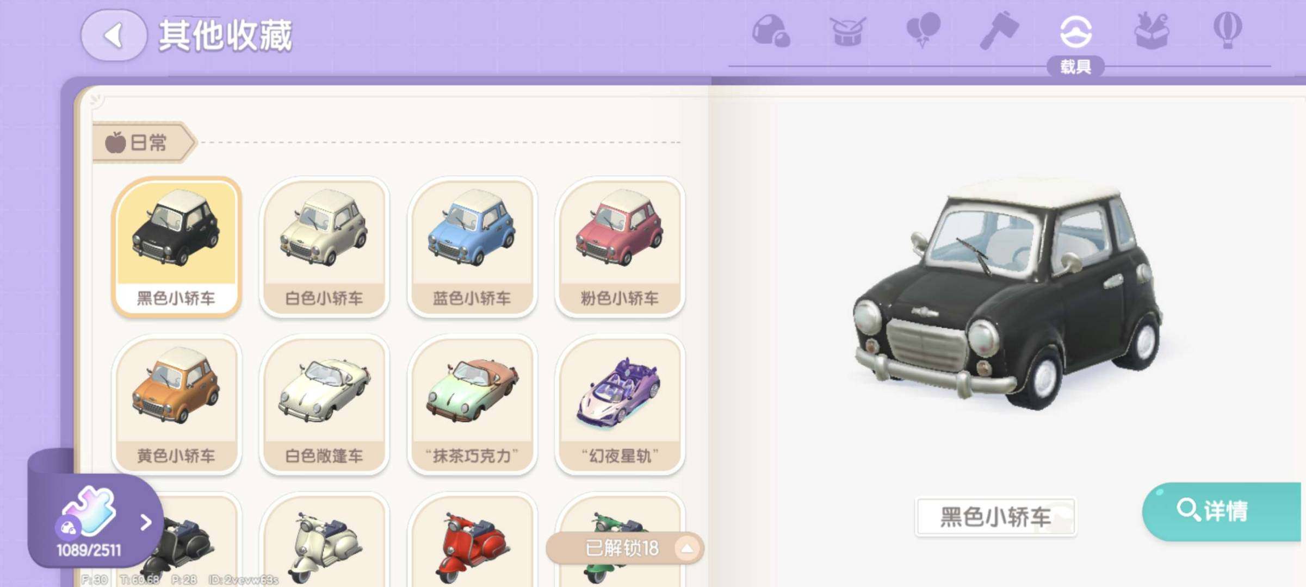Open 详情 details for the car

pos(1222,511)
